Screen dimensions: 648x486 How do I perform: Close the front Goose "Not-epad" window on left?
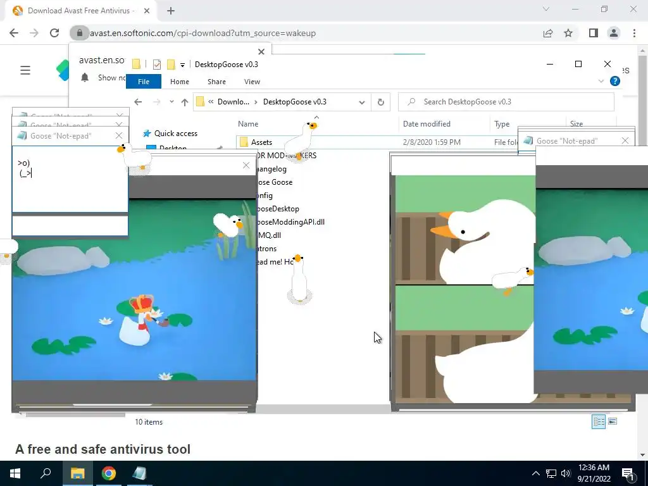point(119,135)
